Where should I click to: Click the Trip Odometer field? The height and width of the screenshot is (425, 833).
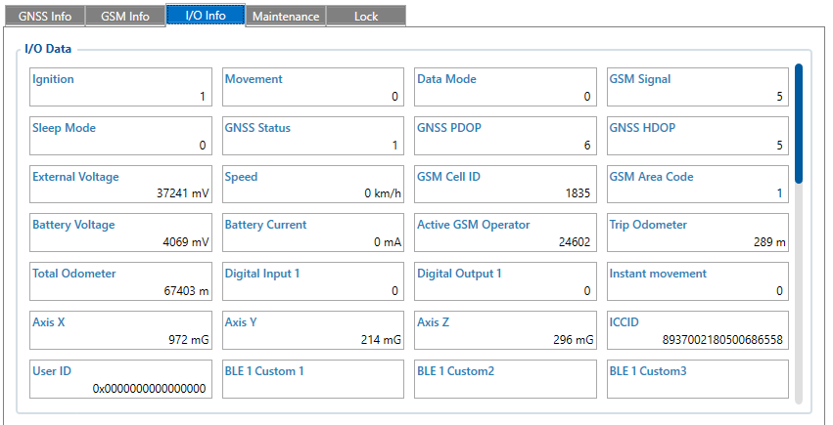pyautogui.click(x=698, y=233)
